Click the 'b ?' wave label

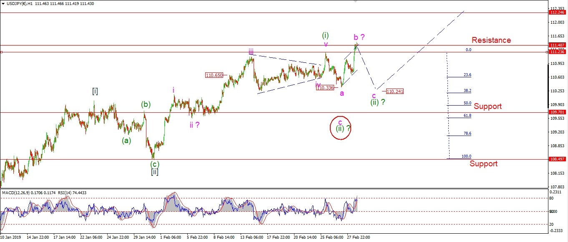[359, 37]
